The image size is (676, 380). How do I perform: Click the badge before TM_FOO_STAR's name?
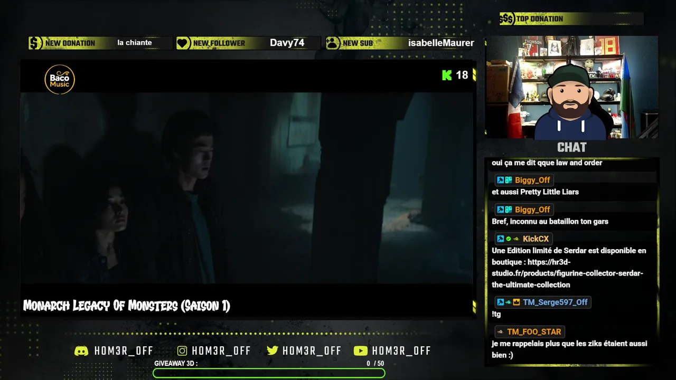pyautogui.click(x=500, y=332)
